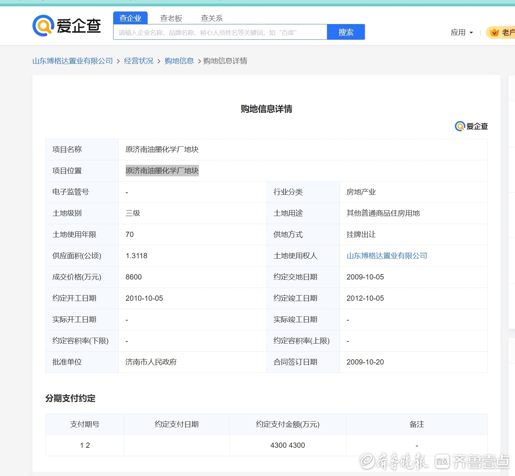515x476 pixels.
Task: Click payment amount cell 4300 4300
Action: tap(288, 445)
